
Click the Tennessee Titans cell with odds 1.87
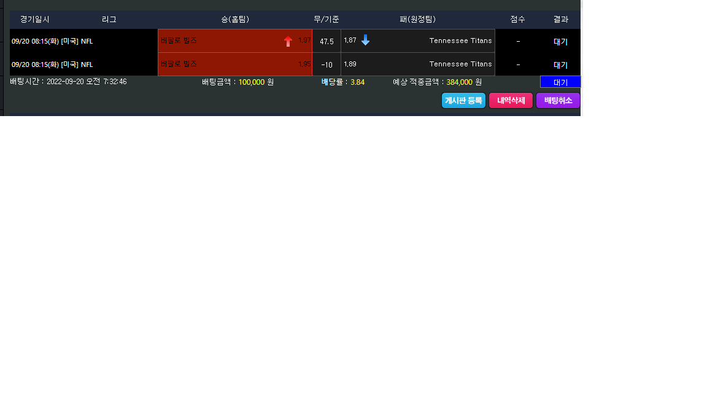tap(417, 41)
